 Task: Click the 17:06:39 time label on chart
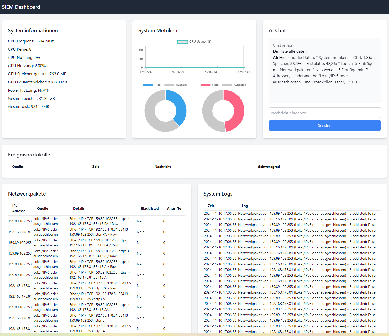click(243, 72)
